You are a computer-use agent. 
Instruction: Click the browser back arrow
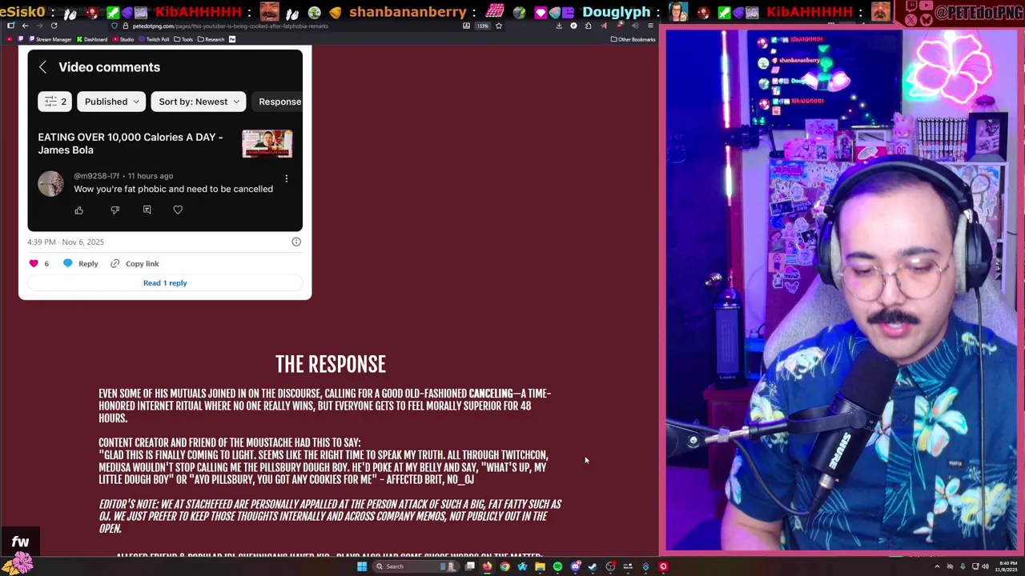coord(25,26)
